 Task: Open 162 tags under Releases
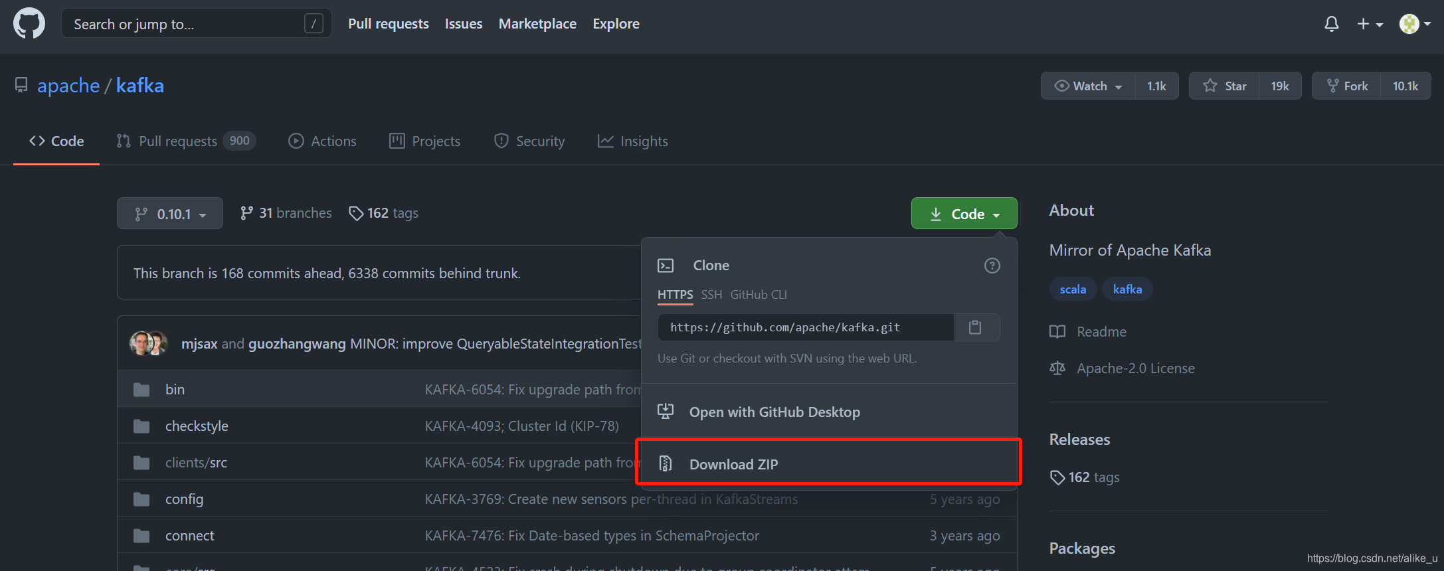(x=1085, y=477)
